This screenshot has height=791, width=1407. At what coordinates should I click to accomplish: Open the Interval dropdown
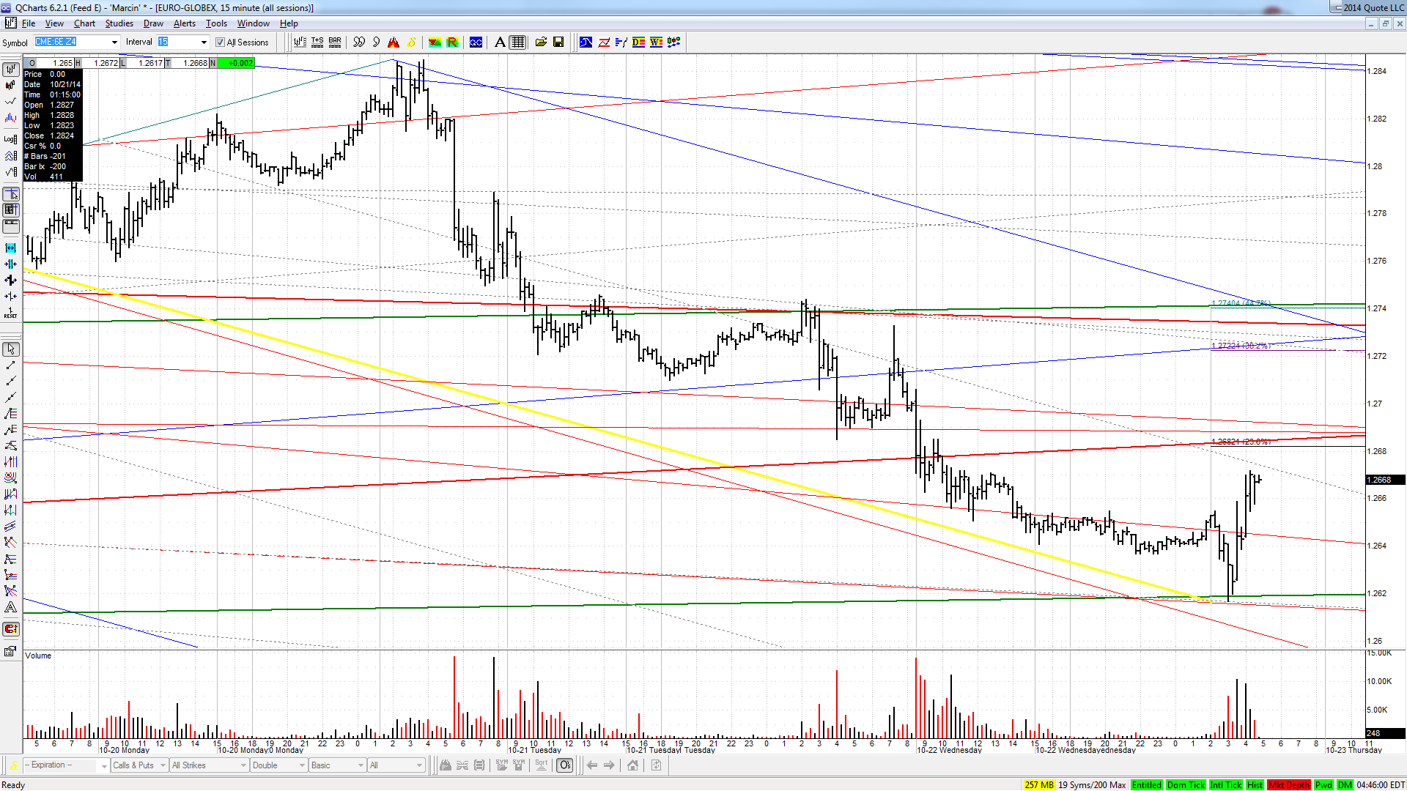[x=204, y=42]
